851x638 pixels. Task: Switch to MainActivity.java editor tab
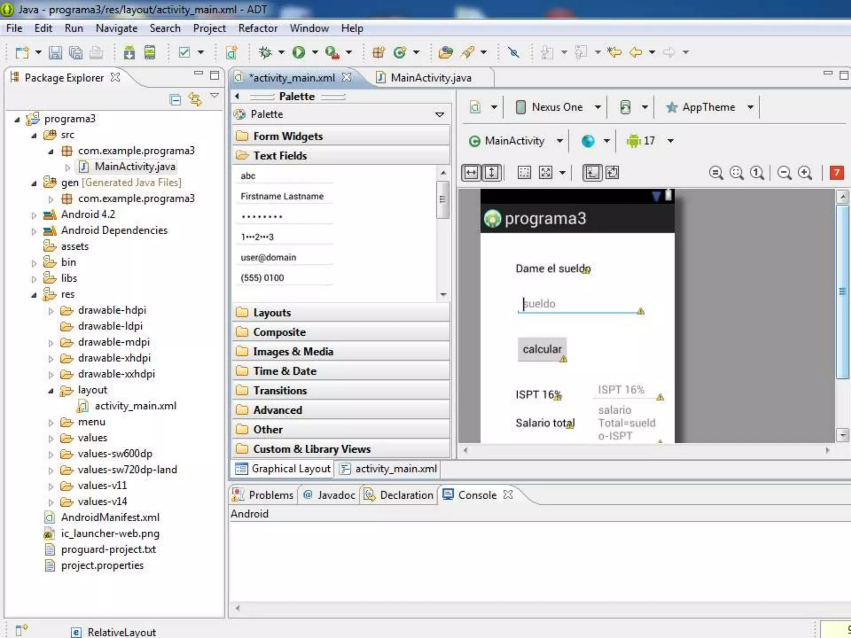[x=430, y=78]
